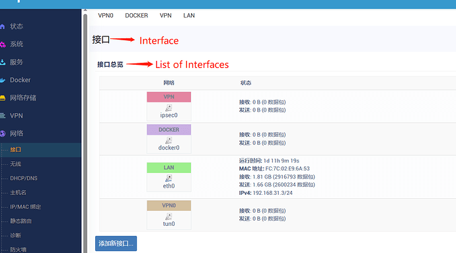The width and height of the screenshot is (456, 253).
Task: Click the eth0 interface name
Action: click(169, 186)
